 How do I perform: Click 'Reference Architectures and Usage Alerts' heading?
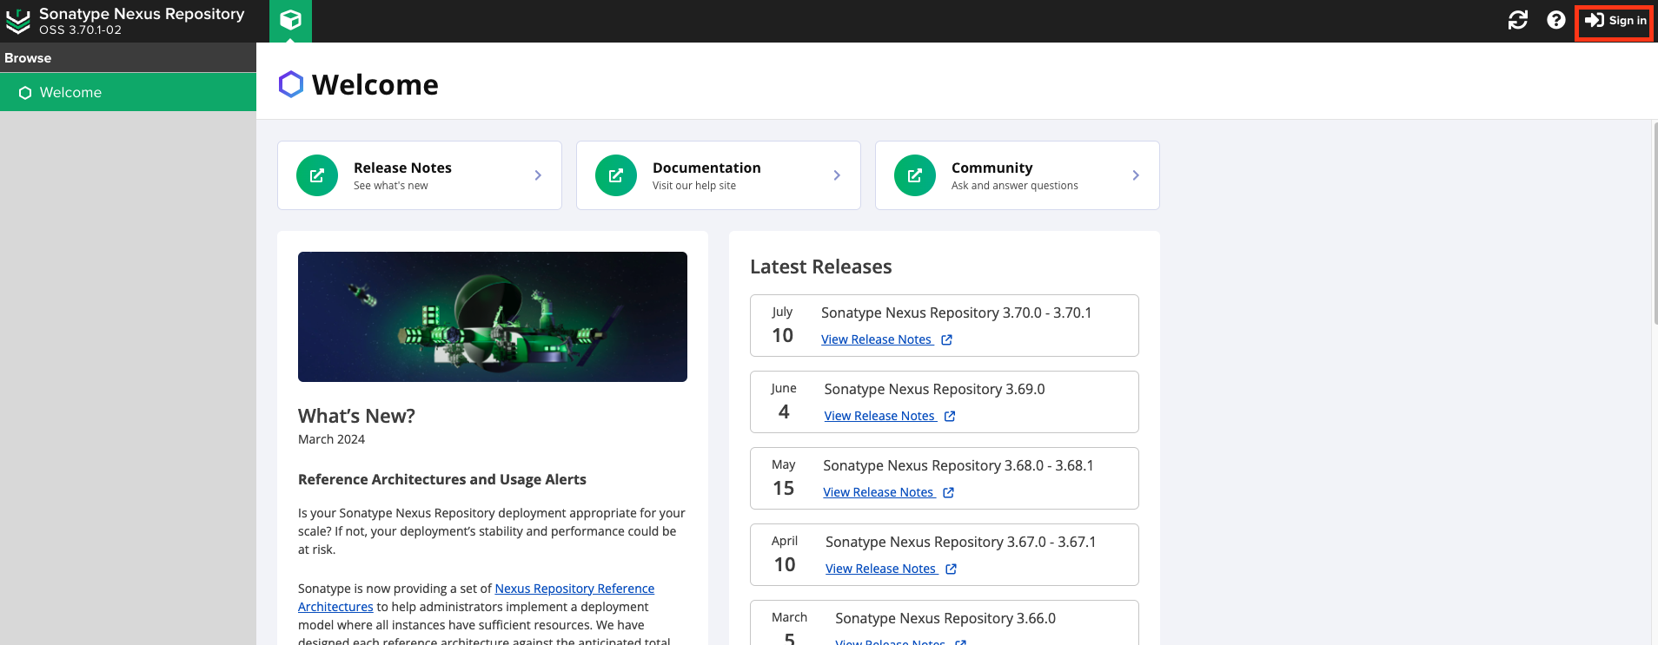[442, 479]
